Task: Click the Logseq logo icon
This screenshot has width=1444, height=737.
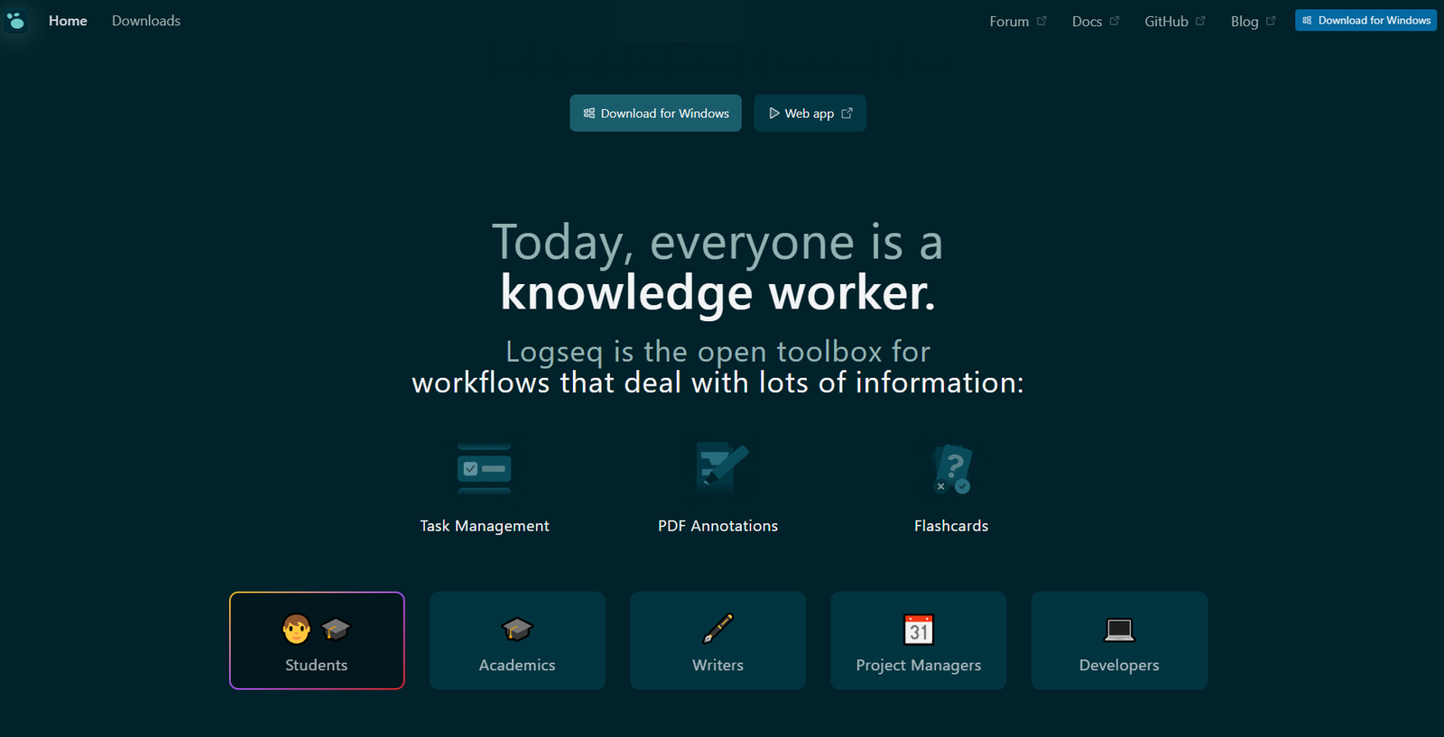Action: pos(15,20)
